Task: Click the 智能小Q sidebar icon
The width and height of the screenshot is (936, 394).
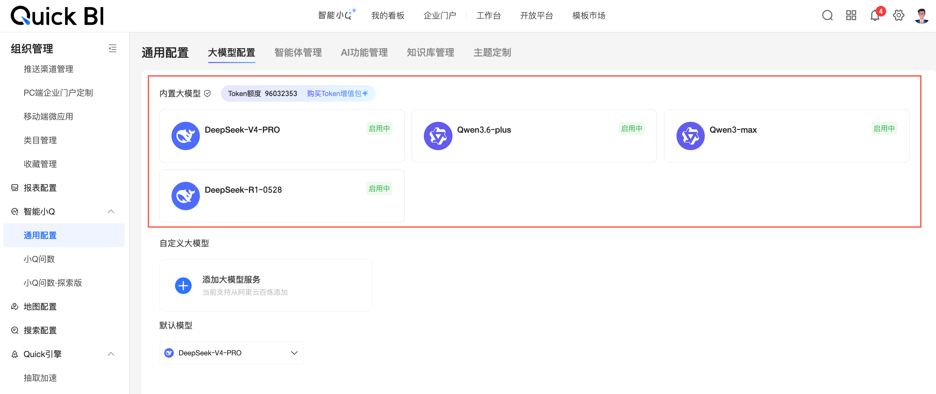Action: [x=15, y=212]
